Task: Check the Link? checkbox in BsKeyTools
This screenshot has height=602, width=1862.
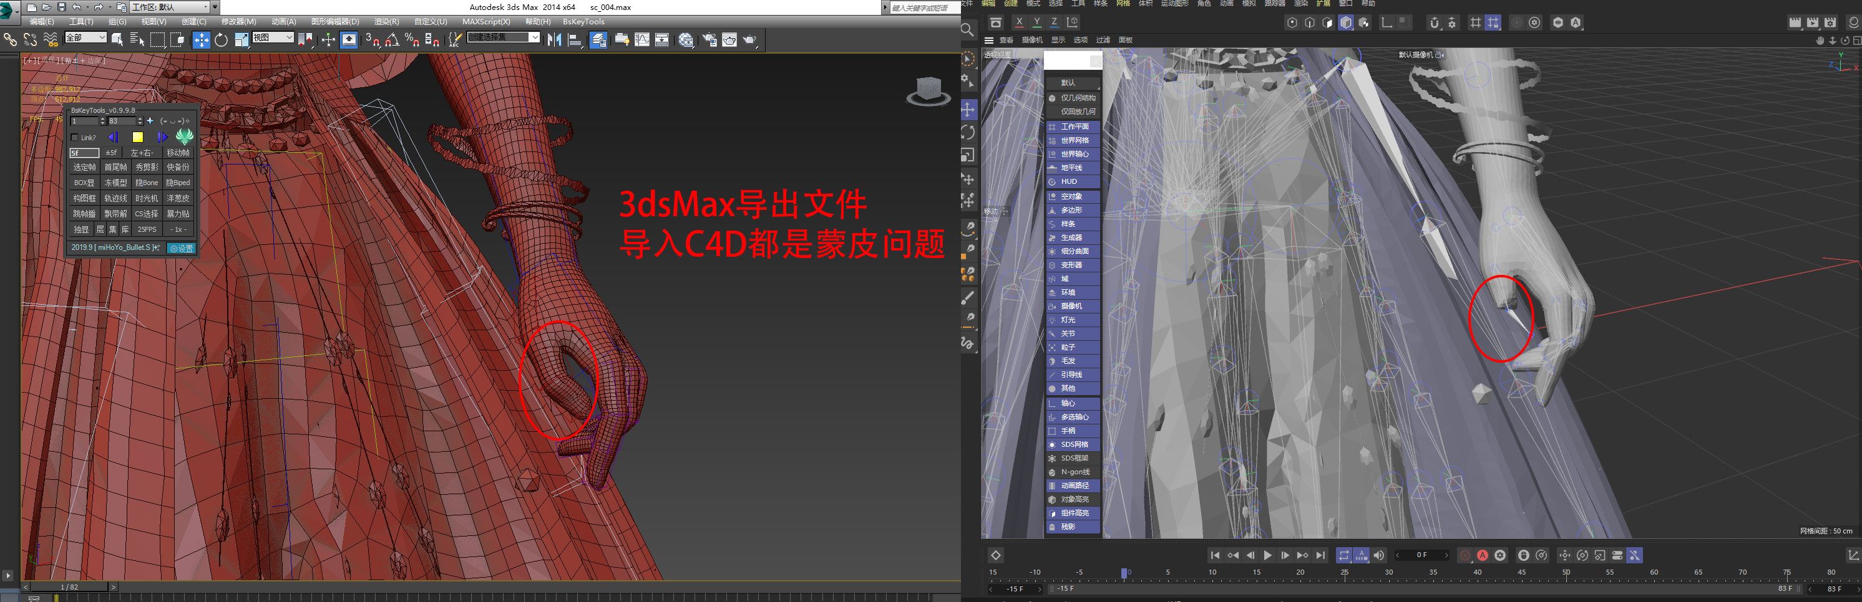Action: pos(74,137)
